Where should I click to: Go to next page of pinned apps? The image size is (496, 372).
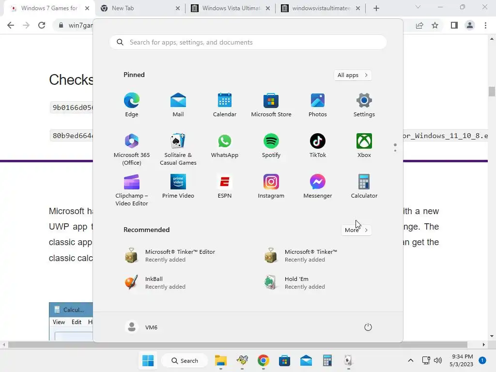(x=395, y=151)
